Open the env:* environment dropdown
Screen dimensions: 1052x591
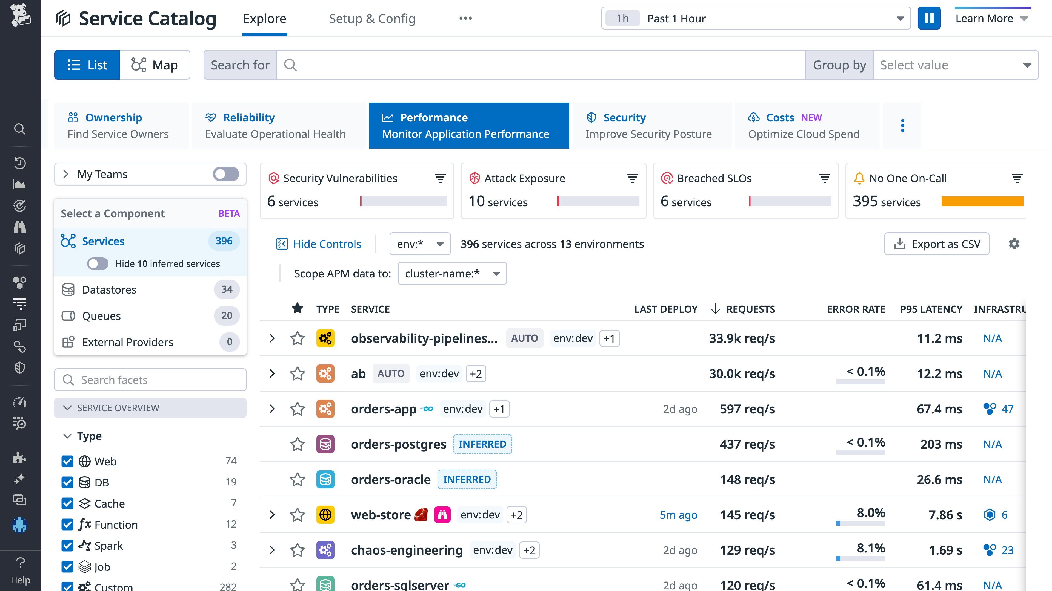[x=420, y=244]
